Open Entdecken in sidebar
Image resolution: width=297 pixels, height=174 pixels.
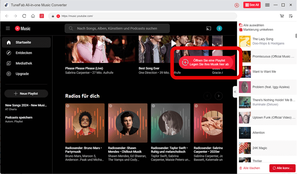pyautogui.click(x=26, y=53)
